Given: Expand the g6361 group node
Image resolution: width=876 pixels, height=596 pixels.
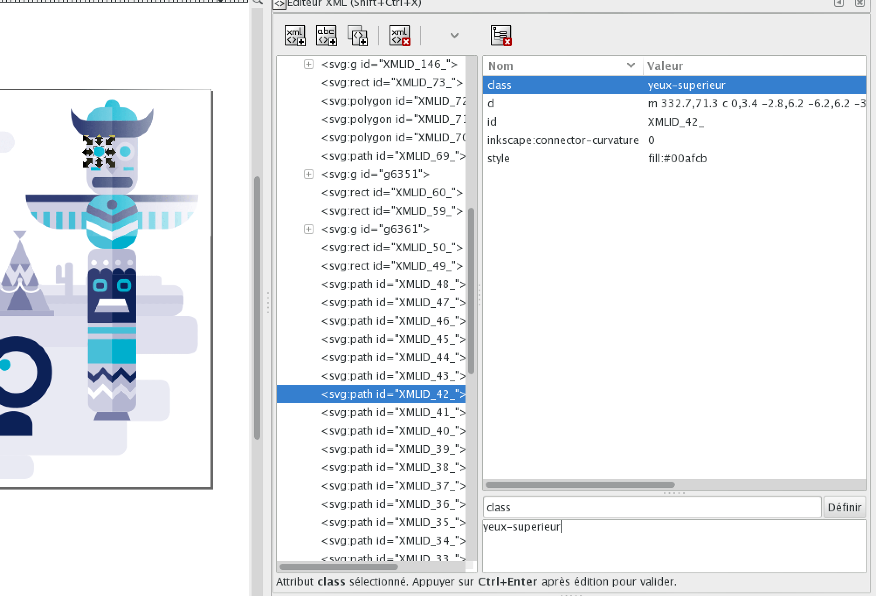Looking at the screenshot, I should point(308,229).
